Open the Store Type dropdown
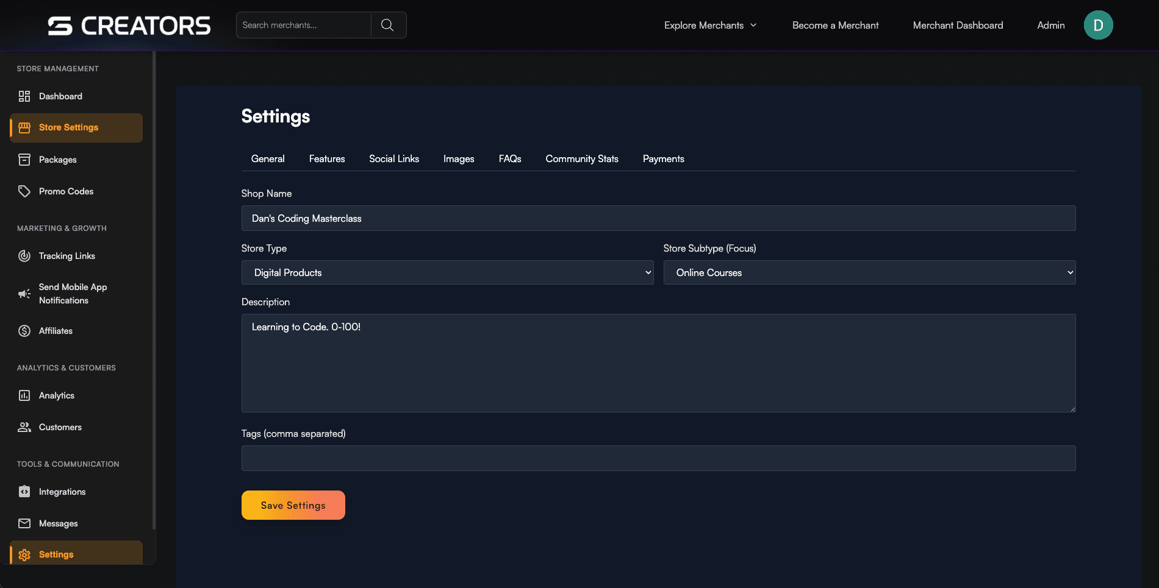 pyautogui.click(x=447, y=272)
